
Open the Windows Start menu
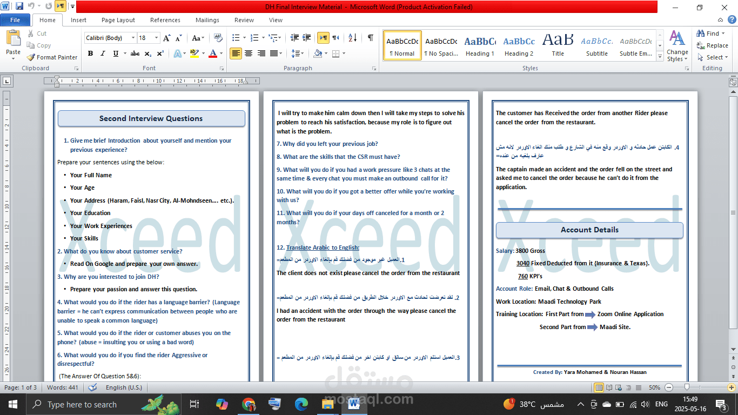tap(12, 404)
